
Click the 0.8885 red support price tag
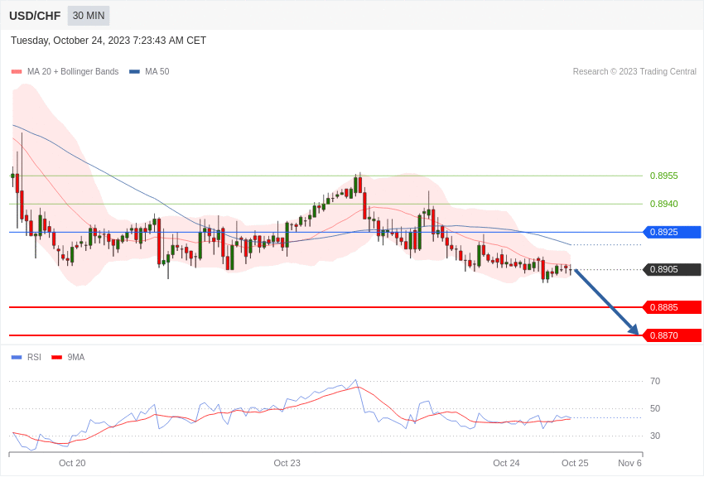click(672, 307)
